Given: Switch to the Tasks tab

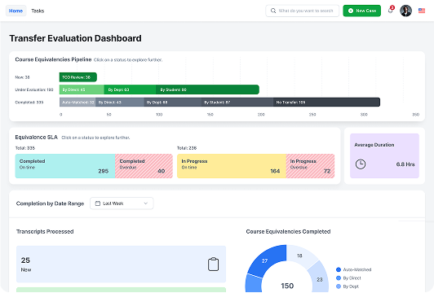Looking at the screenshot, I should click(x=38, y=11).
